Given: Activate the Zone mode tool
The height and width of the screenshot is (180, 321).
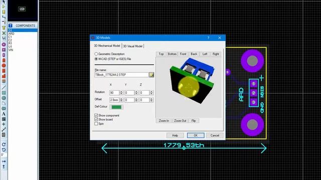Looking at the screenshot, I should coord(4,28).
